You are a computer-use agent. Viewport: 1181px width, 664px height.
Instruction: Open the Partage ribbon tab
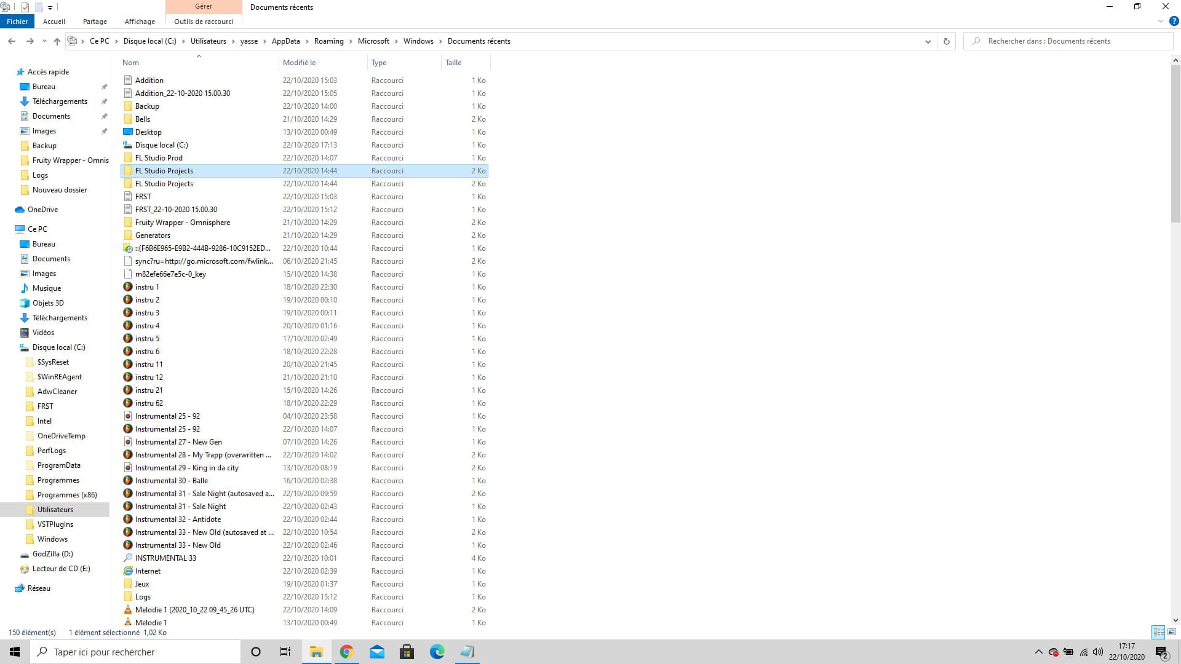point(95,22)
